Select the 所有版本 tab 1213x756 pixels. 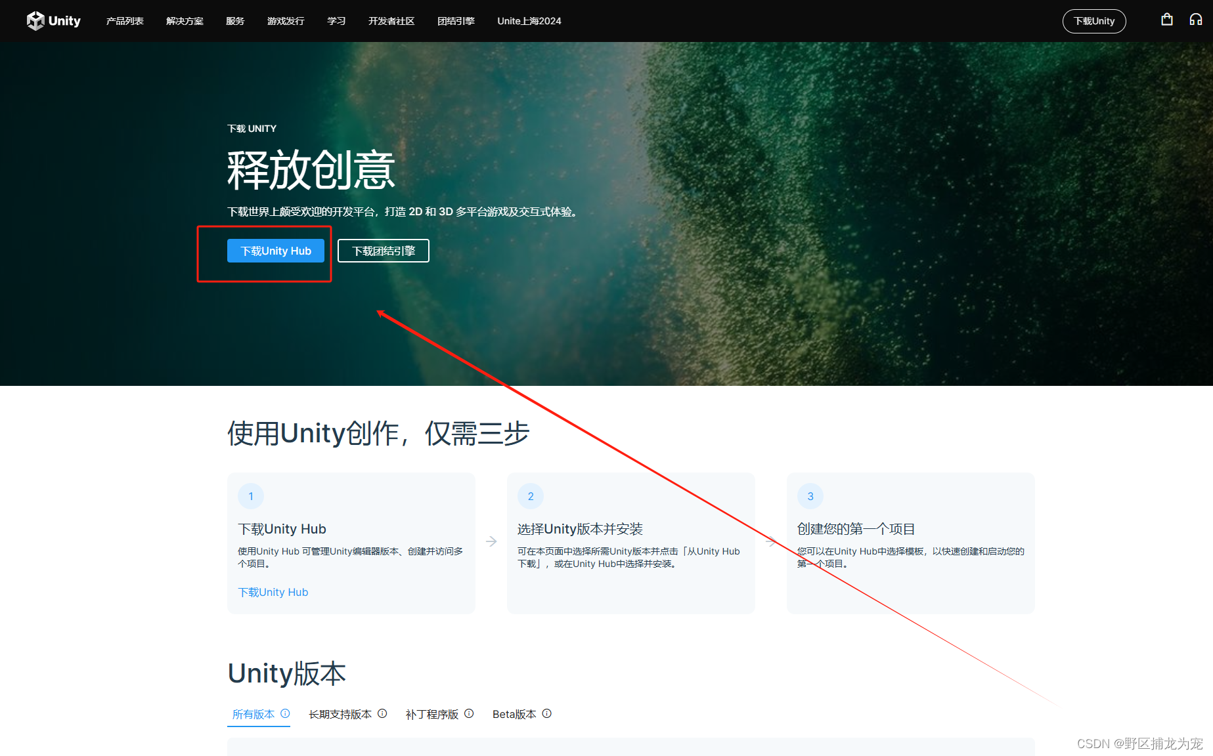click(254, 714)
